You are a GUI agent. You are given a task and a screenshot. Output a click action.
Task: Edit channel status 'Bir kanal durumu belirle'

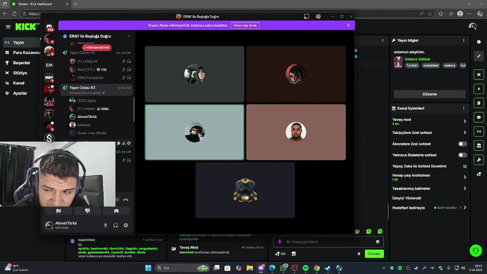point(87,93)
